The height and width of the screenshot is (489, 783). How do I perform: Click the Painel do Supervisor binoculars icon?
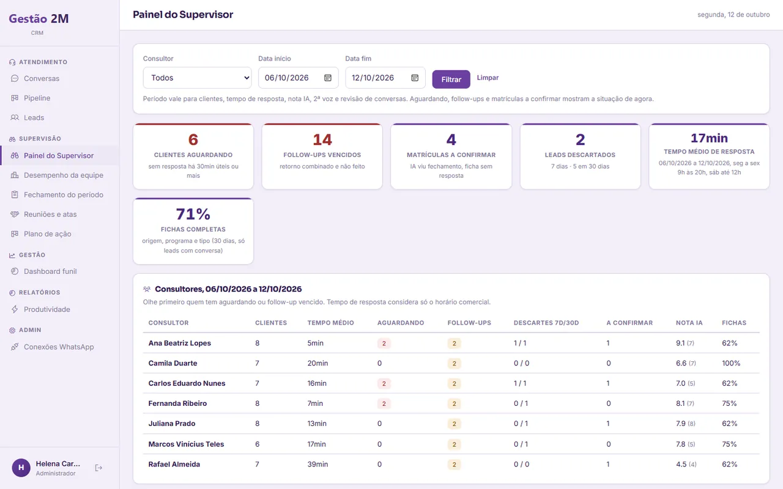15,155
